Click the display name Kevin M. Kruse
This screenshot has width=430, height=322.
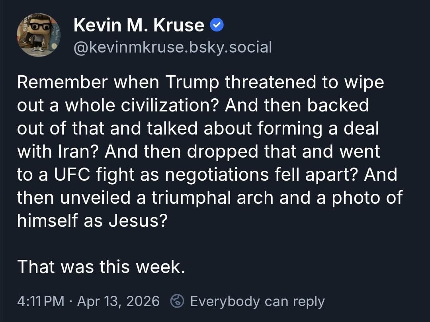(x=139, y=25)
